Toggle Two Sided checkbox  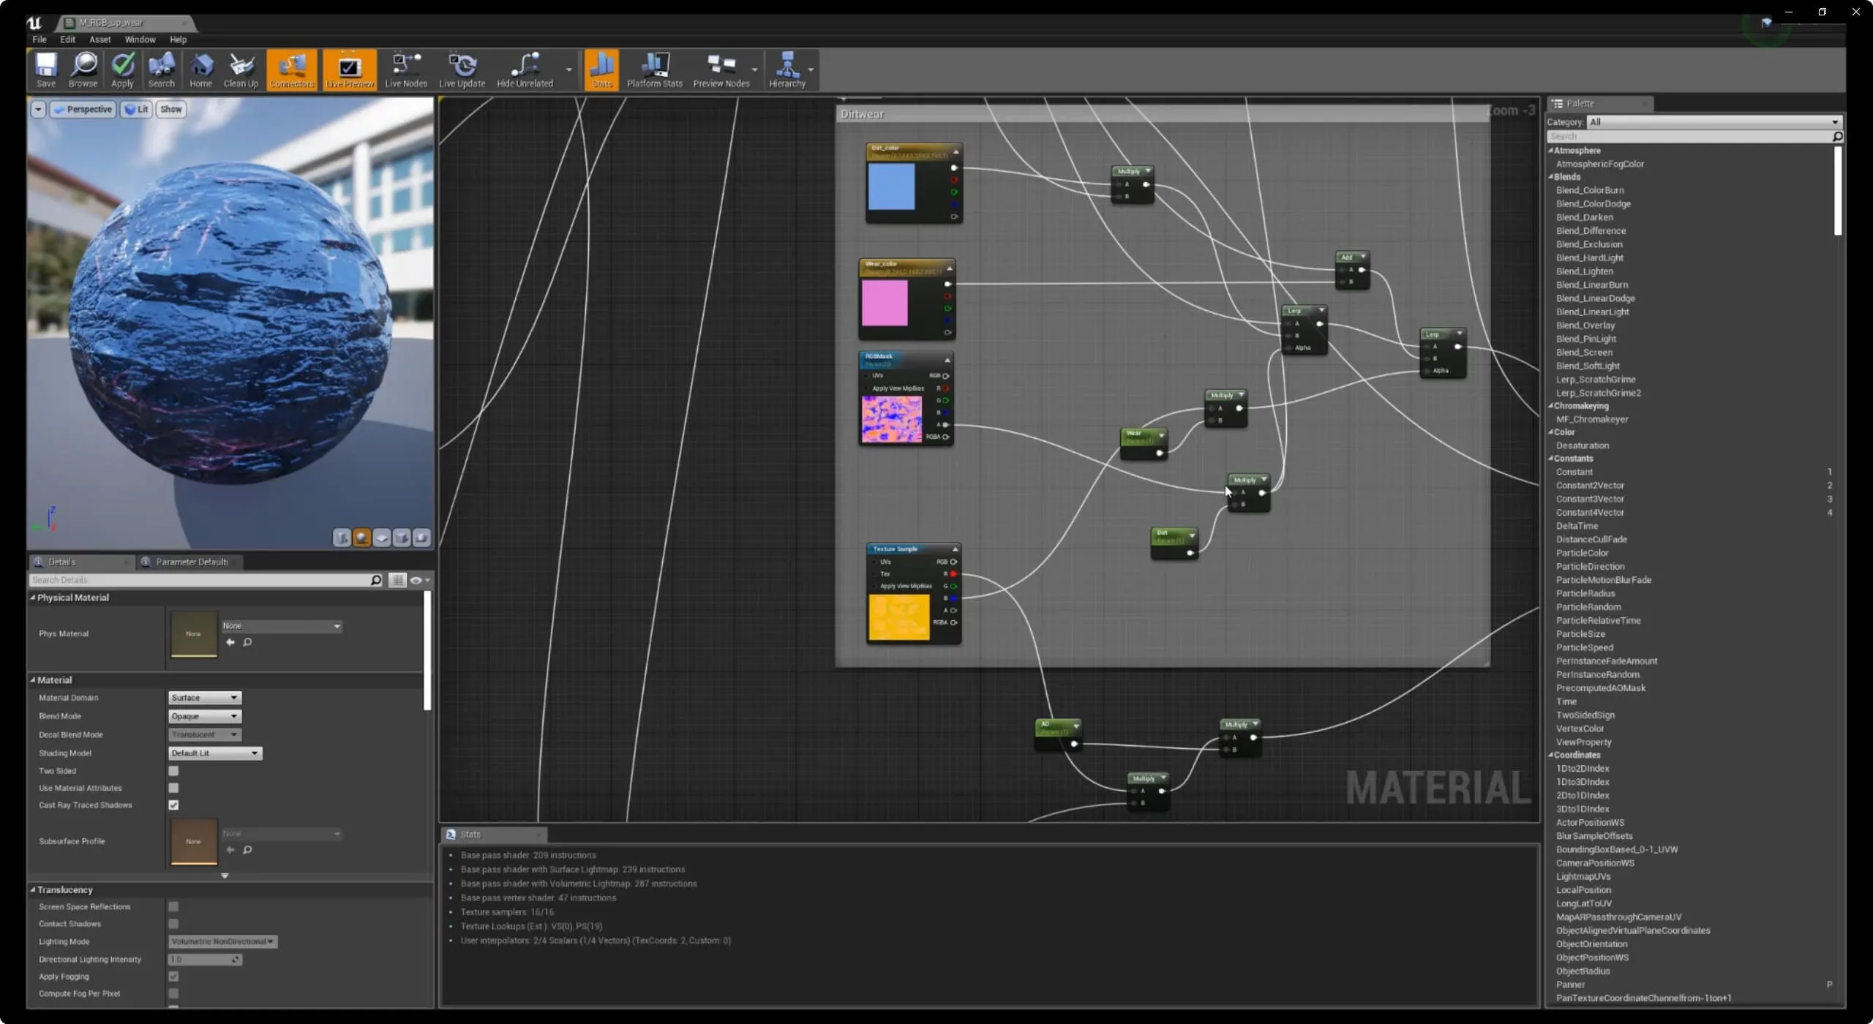click(174, 769)
